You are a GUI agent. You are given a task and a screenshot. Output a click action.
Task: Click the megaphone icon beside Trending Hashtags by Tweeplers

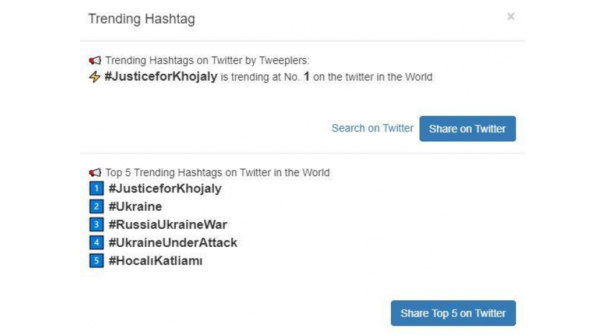pos(95,61)
